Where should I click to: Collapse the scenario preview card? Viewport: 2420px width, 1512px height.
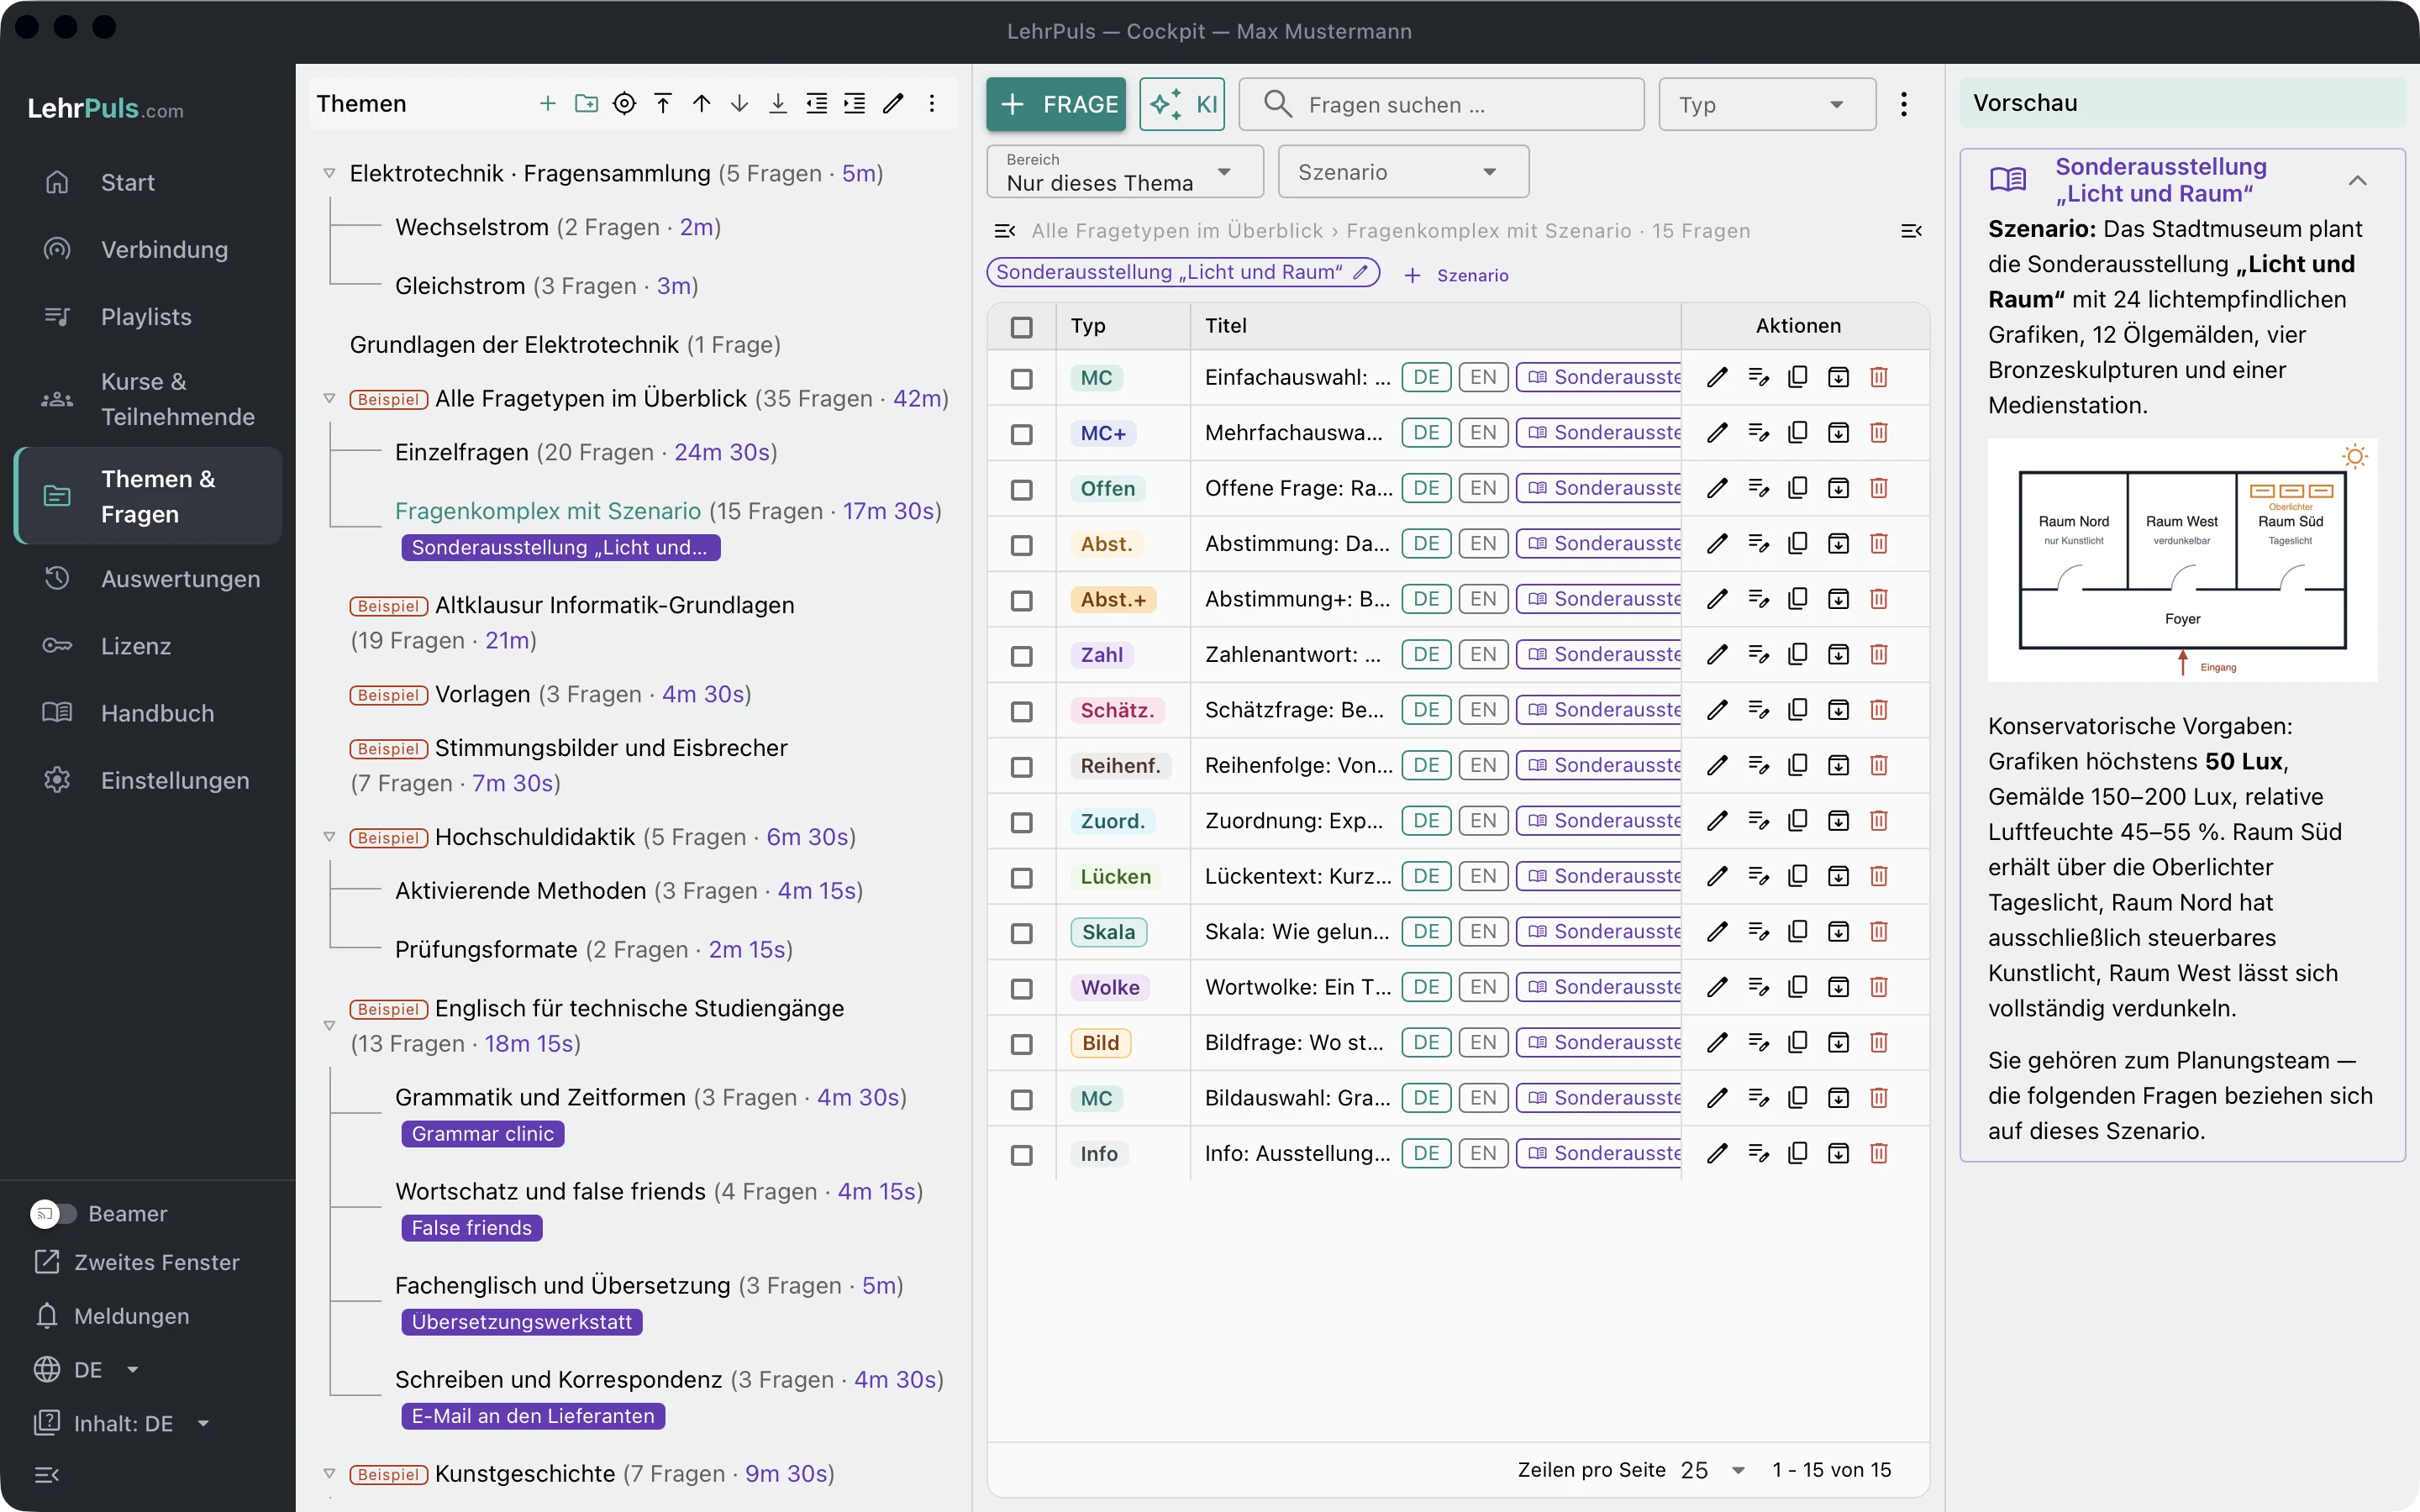tap(2357, 181)
